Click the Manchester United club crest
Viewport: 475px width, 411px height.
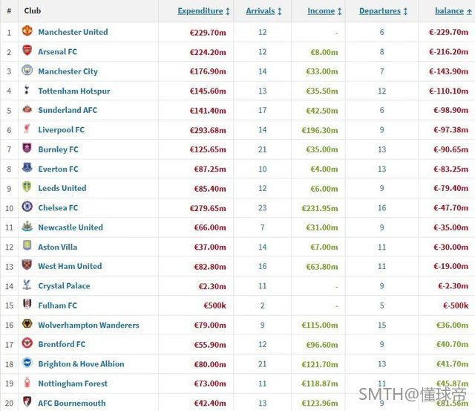[27, 30]
